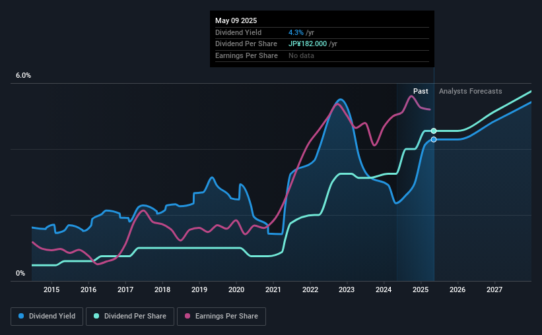
Task: Click the teal Dividend Per Share legend dot
Action: pyautogui.click(x=96, y=316)
